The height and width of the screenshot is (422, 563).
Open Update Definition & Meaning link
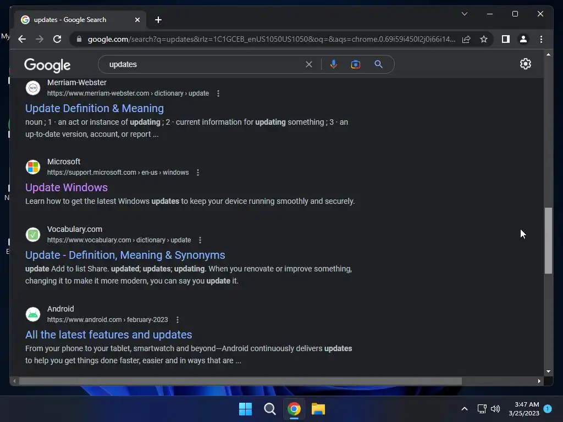[95, 108]
